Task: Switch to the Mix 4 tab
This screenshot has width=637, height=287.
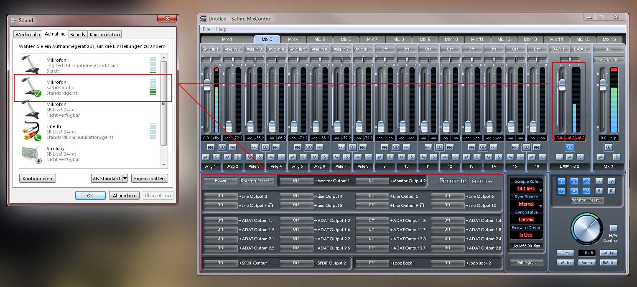Action: tap(293, 39)
